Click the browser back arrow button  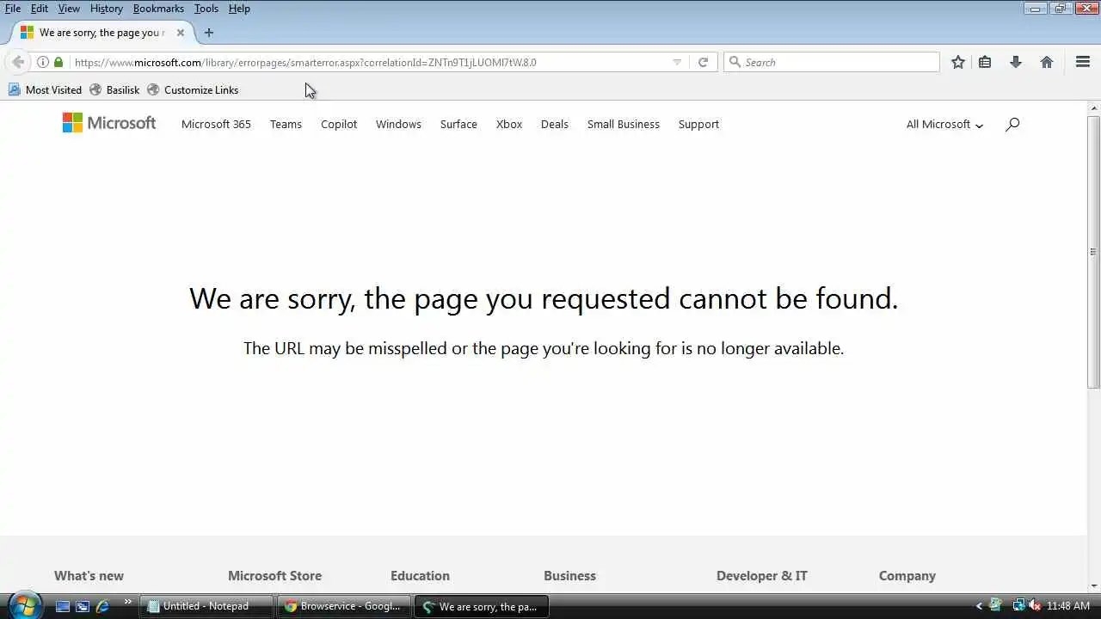click(18, 62)
